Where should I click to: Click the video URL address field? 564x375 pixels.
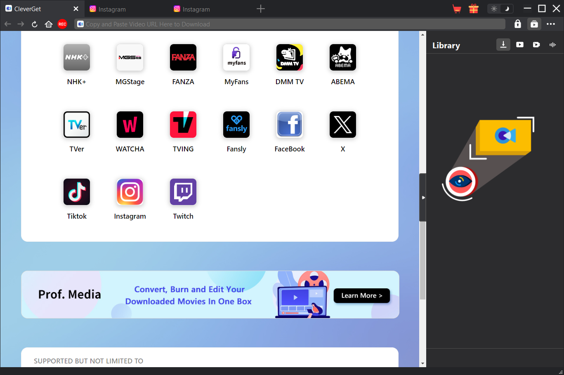click(x=289, y=24)
